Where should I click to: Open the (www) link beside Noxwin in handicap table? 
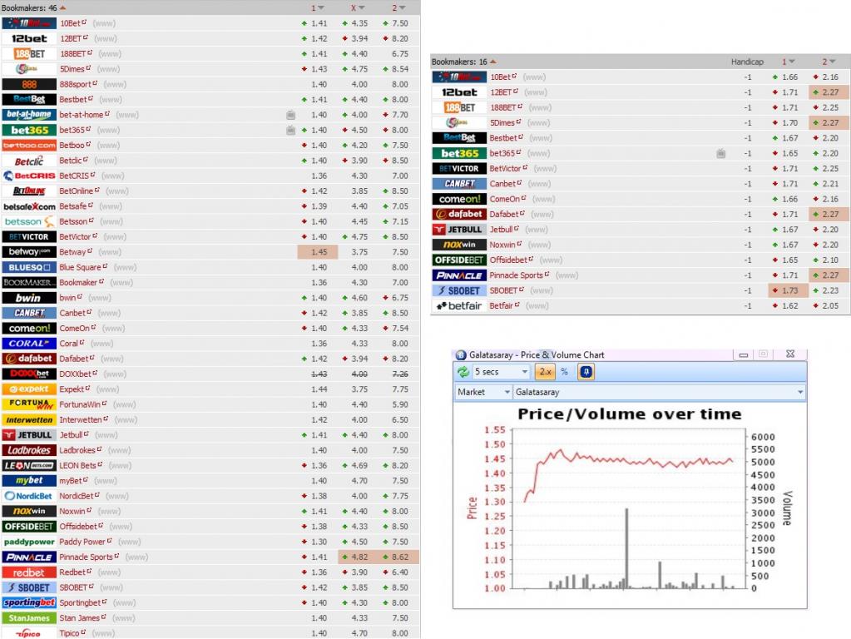point(539,245)
